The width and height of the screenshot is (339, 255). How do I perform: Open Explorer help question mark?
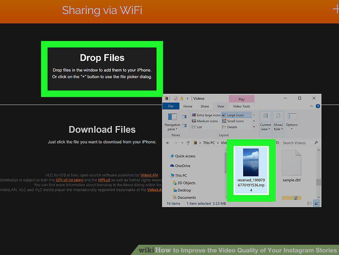(x=318, y=106)
